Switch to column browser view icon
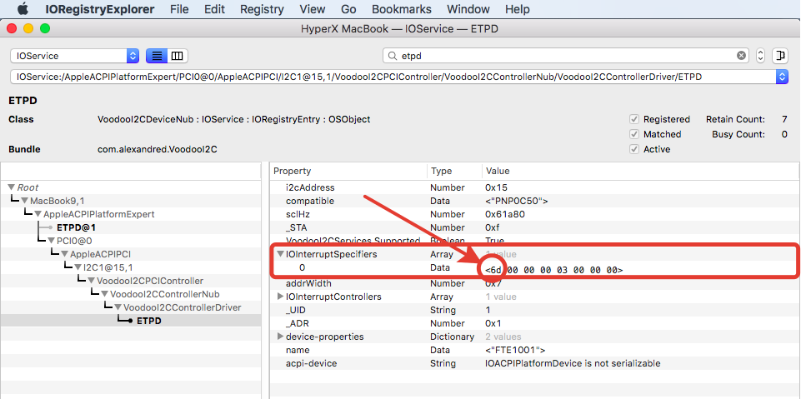This screenshot has height=399, width=801. coord(177,56)
